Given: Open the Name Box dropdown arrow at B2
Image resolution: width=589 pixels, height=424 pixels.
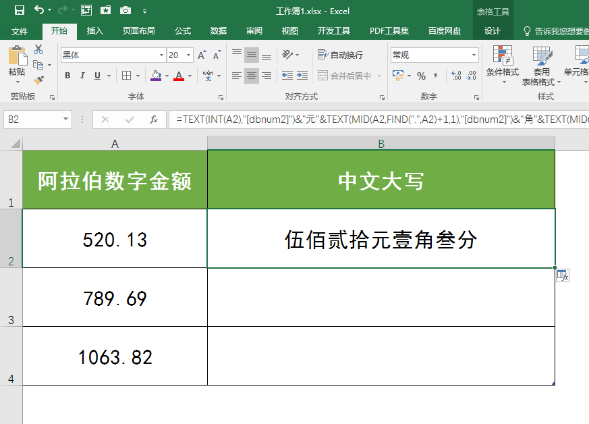Looking at the screenshot, I should coord(65,119).
